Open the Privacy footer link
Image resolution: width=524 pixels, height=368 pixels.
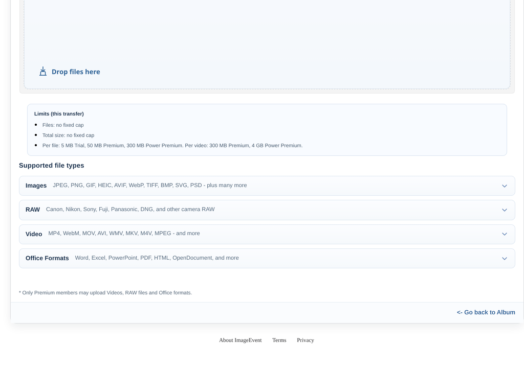pos(305,340)
